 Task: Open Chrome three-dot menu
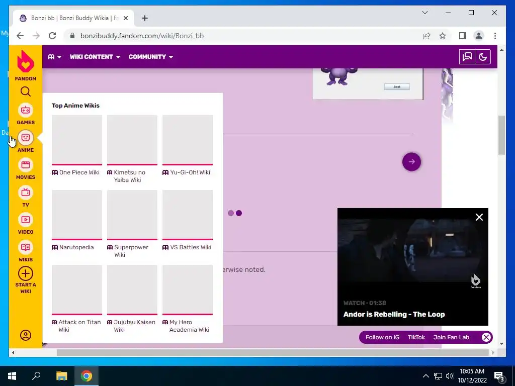495,36
